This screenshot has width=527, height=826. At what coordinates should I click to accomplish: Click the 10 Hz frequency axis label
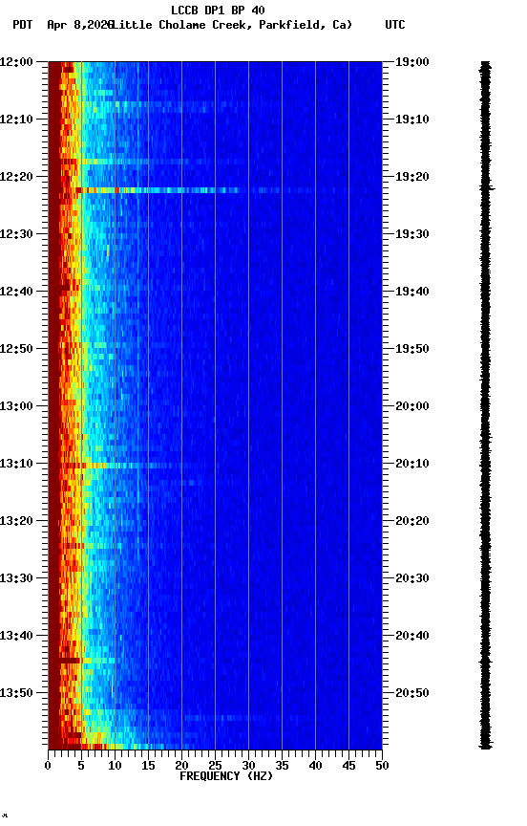click(x=115, y=766)
